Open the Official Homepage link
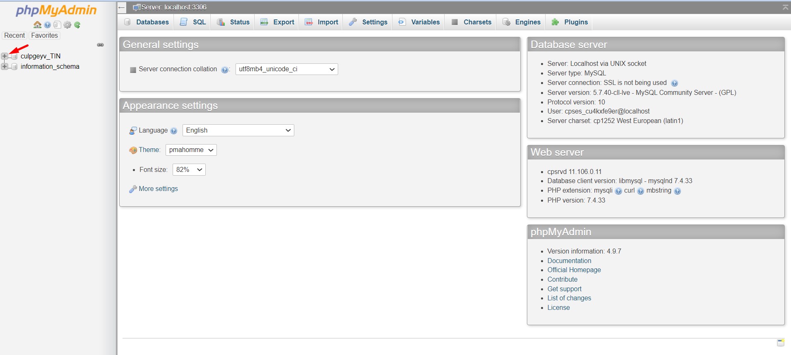Image resolution: width=791 pixels, height=355 pixels. (x=574, y=270)
